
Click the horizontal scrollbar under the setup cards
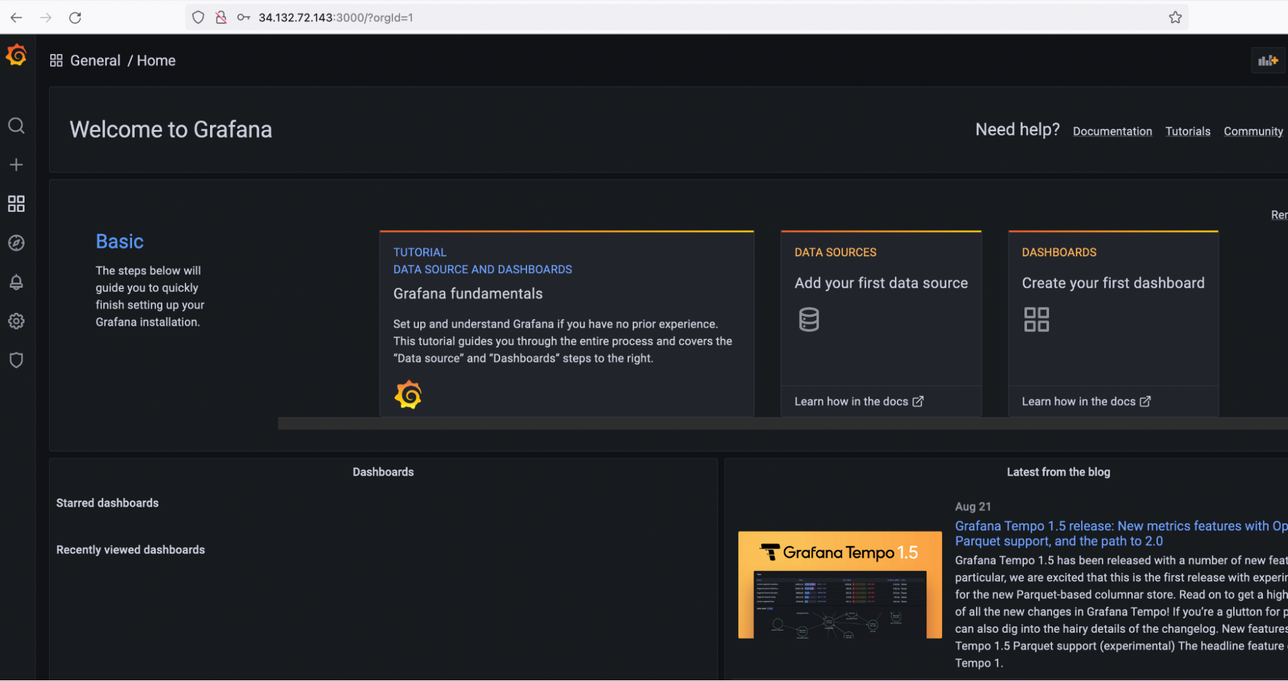pyautogui.click(x=782, y=424)
